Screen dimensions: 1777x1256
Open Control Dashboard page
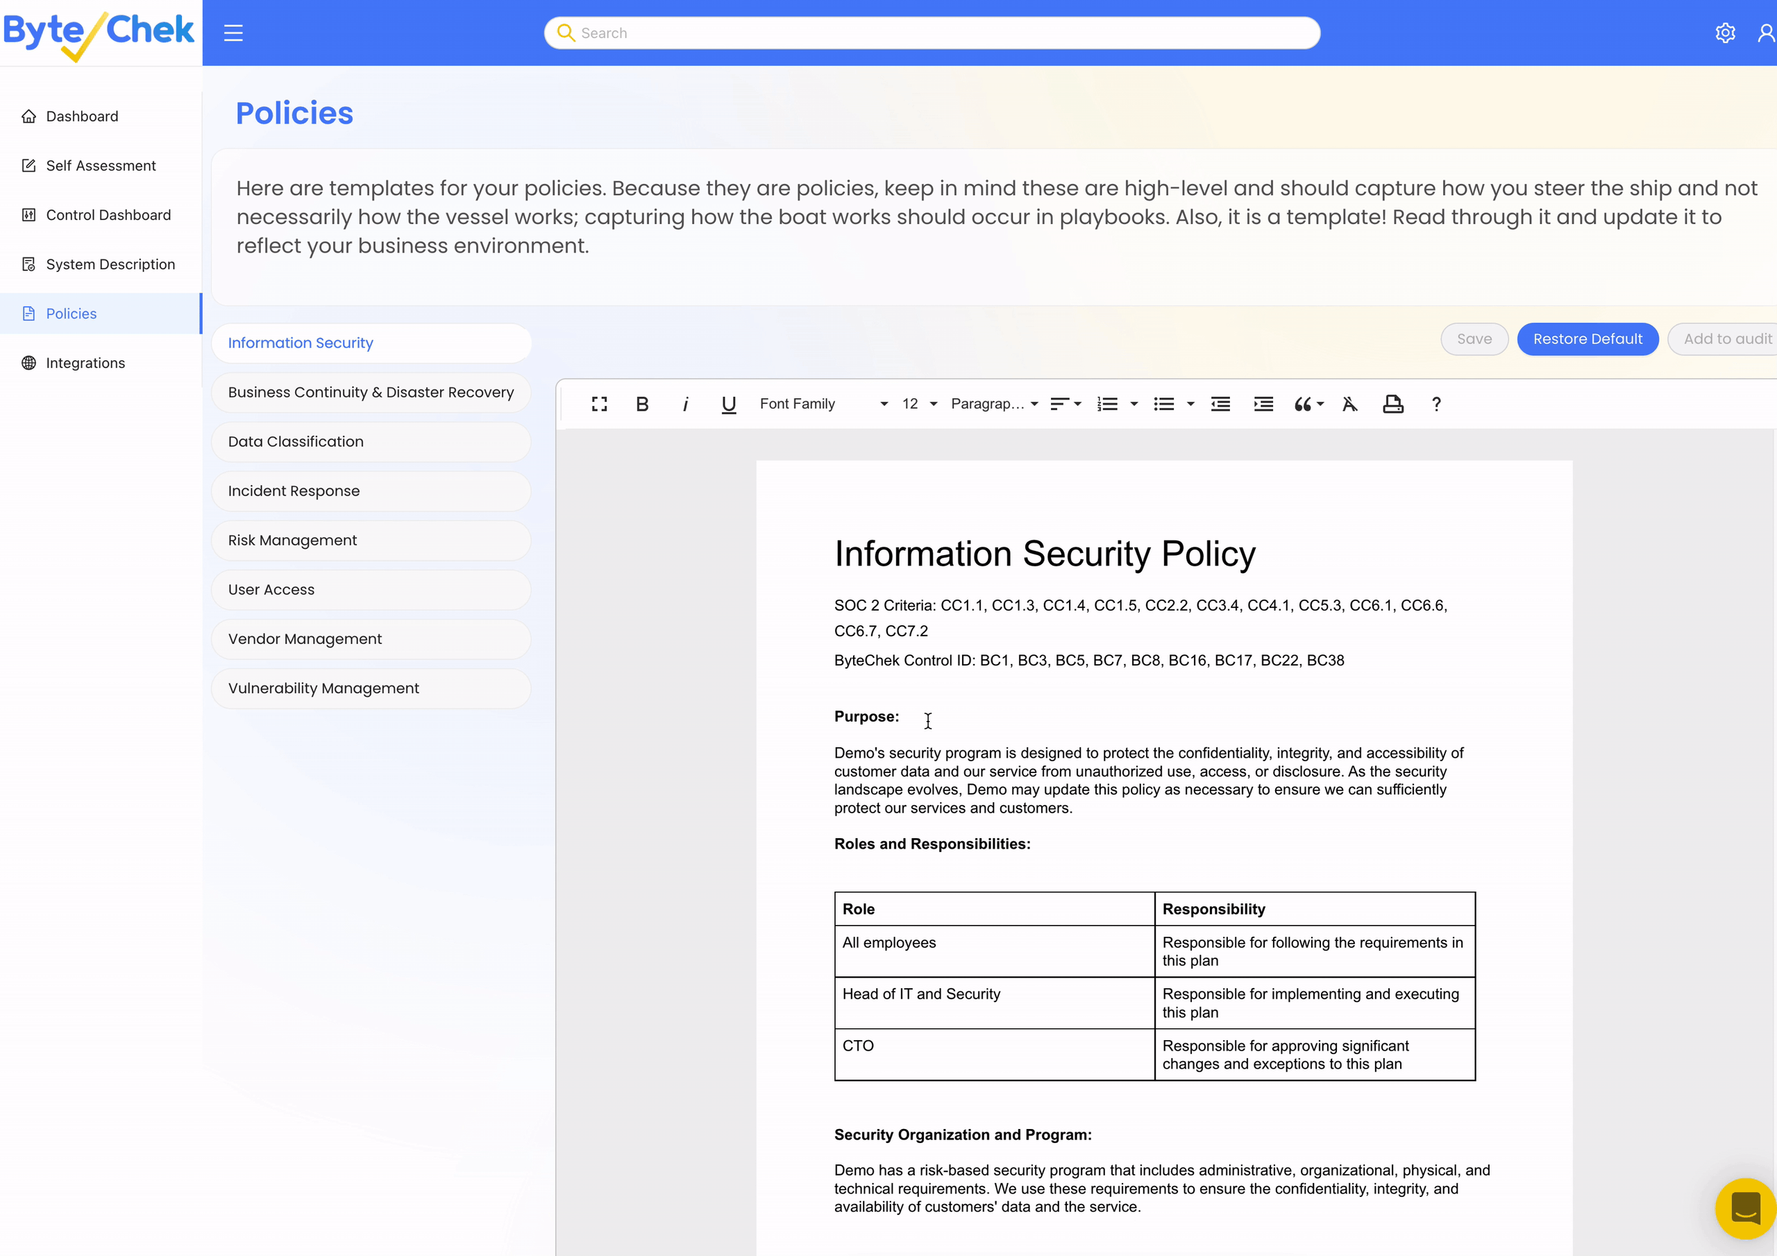pos(101,215)
